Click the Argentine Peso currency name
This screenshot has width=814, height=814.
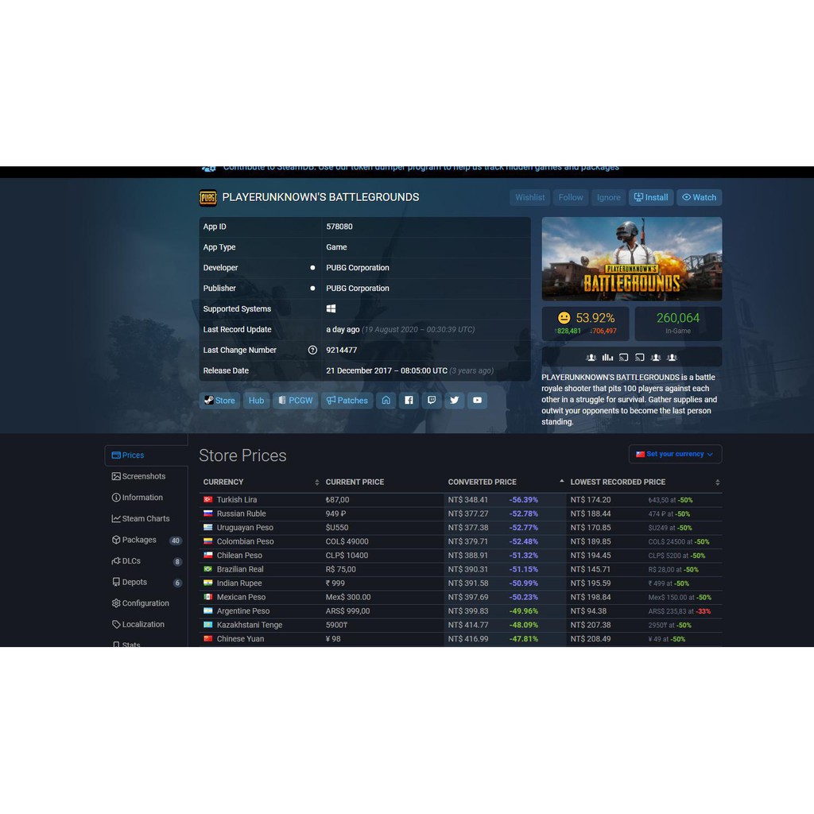pos(243,611)
